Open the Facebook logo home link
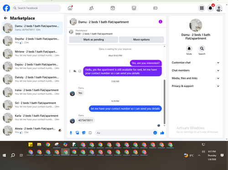Viewport: 228px width, 170px height. click(6, 8)
